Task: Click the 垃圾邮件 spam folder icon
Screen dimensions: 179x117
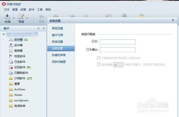Action: point(11,67)
